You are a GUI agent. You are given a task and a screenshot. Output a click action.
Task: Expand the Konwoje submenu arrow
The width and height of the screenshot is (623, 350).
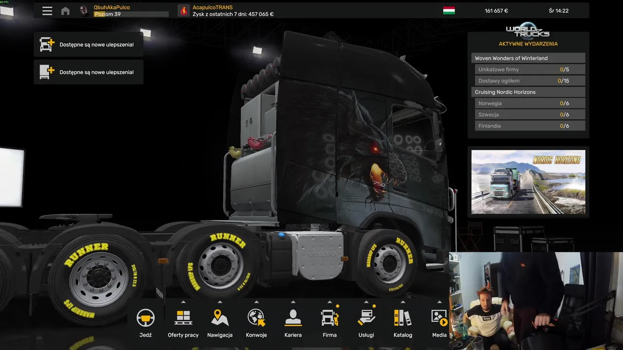click(257, 302)
